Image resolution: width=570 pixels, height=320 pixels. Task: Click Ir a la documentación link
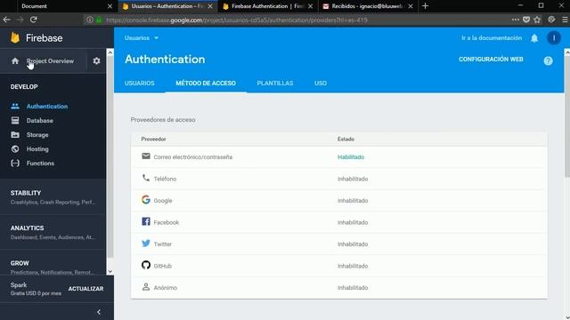coord(492,38)
